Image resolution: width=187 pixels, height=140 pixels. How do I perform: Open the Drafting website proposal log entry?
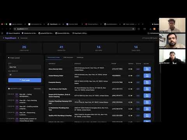point(25,107)
